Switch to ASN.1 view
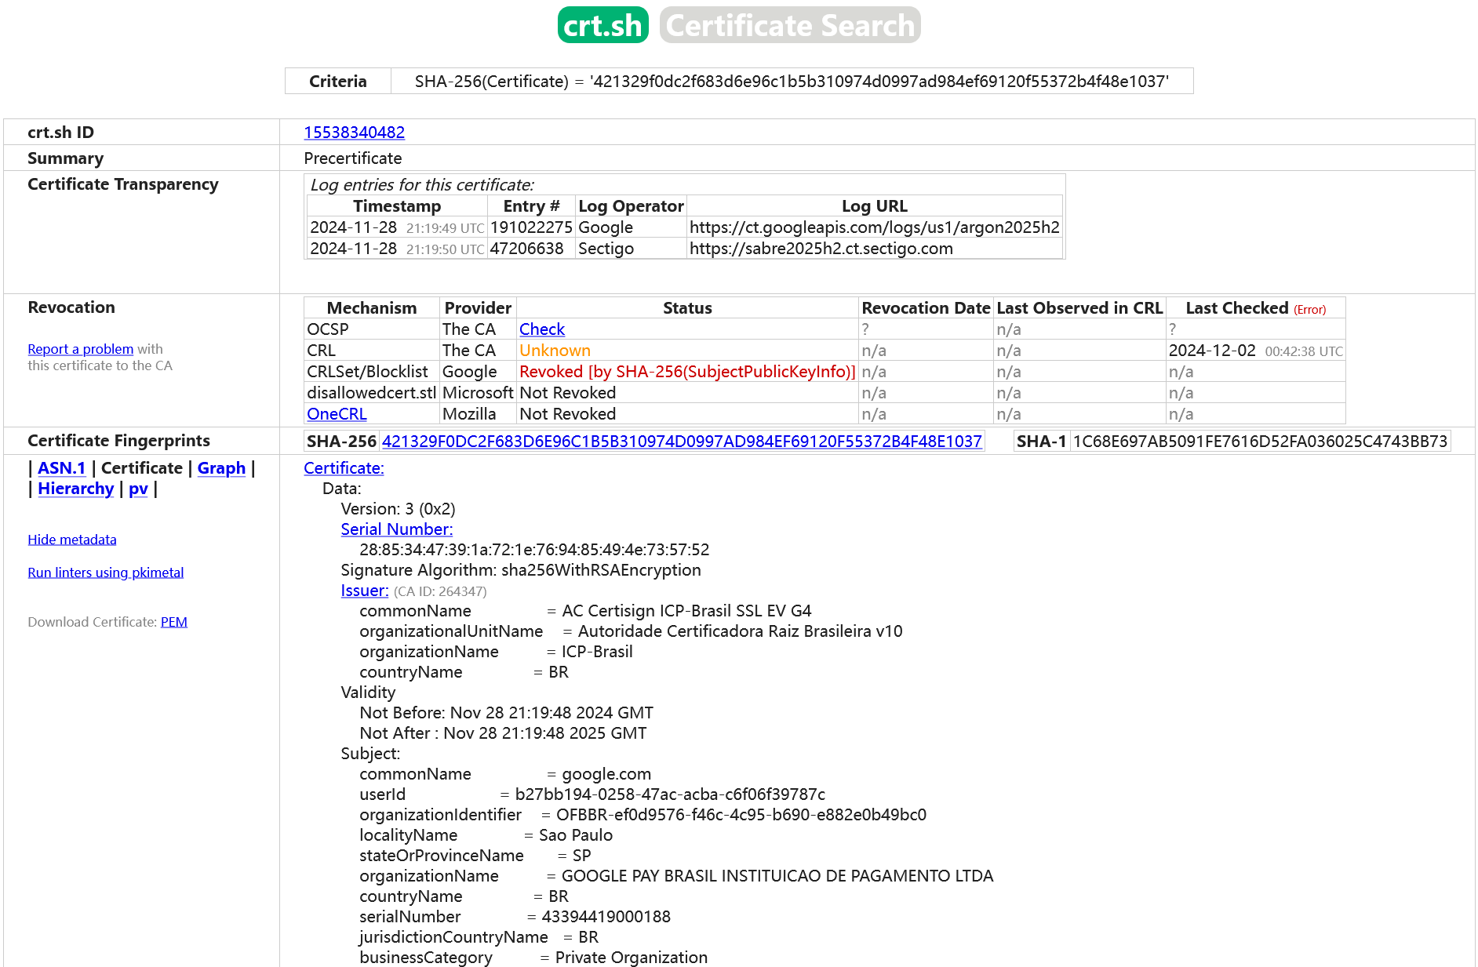Image resolution: width=1478 pixels, height=967 pixels. pos(61,468)
